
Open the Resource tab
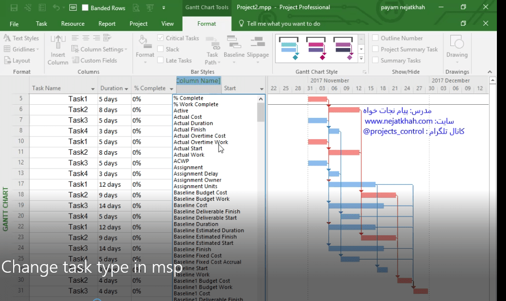[72, 23]
